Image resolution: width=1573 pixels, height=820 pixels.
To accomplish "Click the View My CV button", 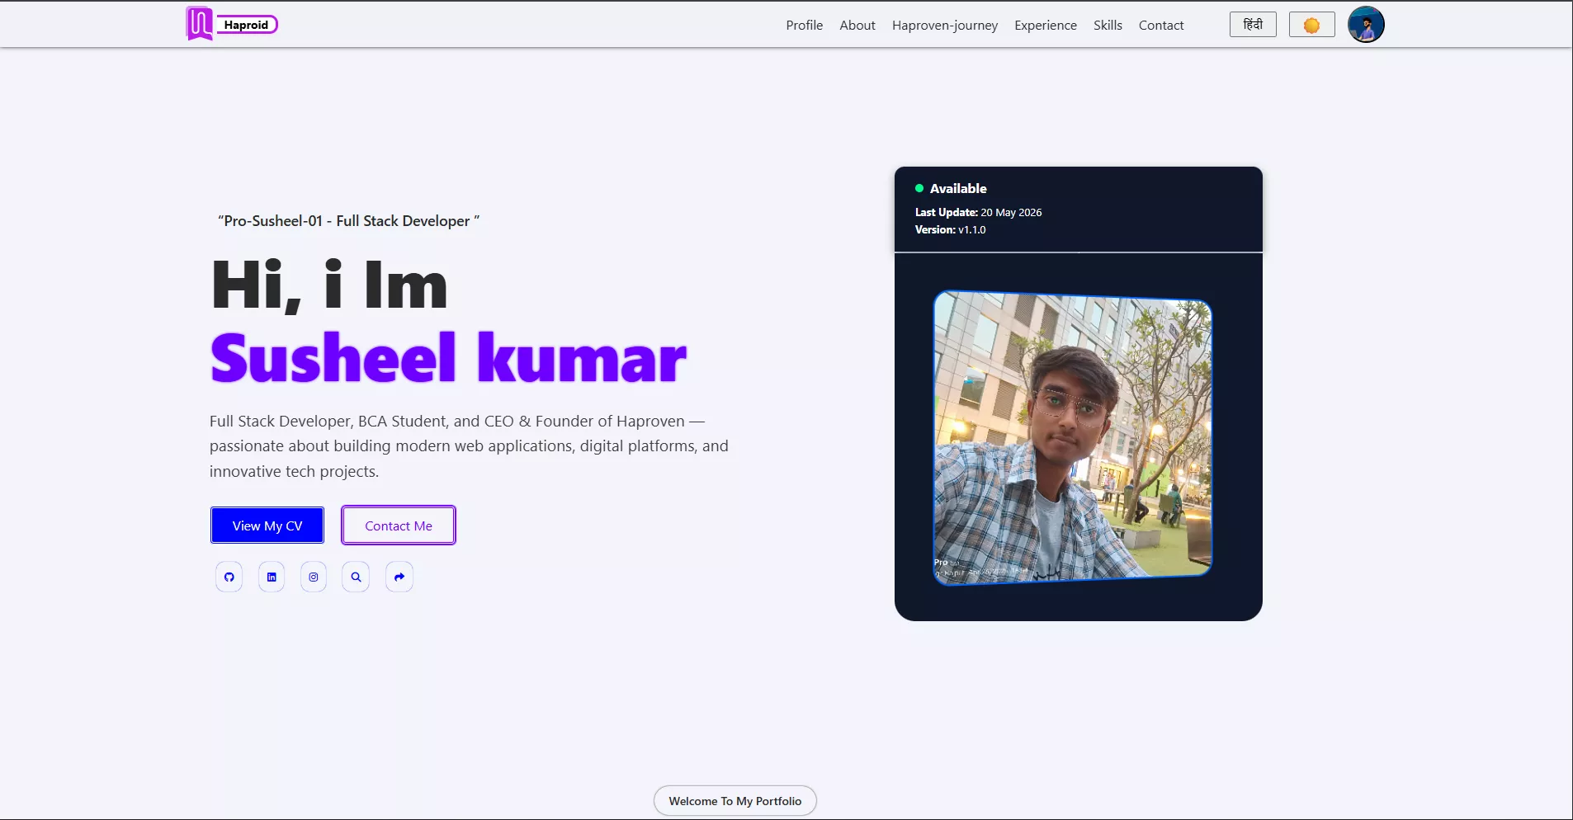I will tap(267, 525).
